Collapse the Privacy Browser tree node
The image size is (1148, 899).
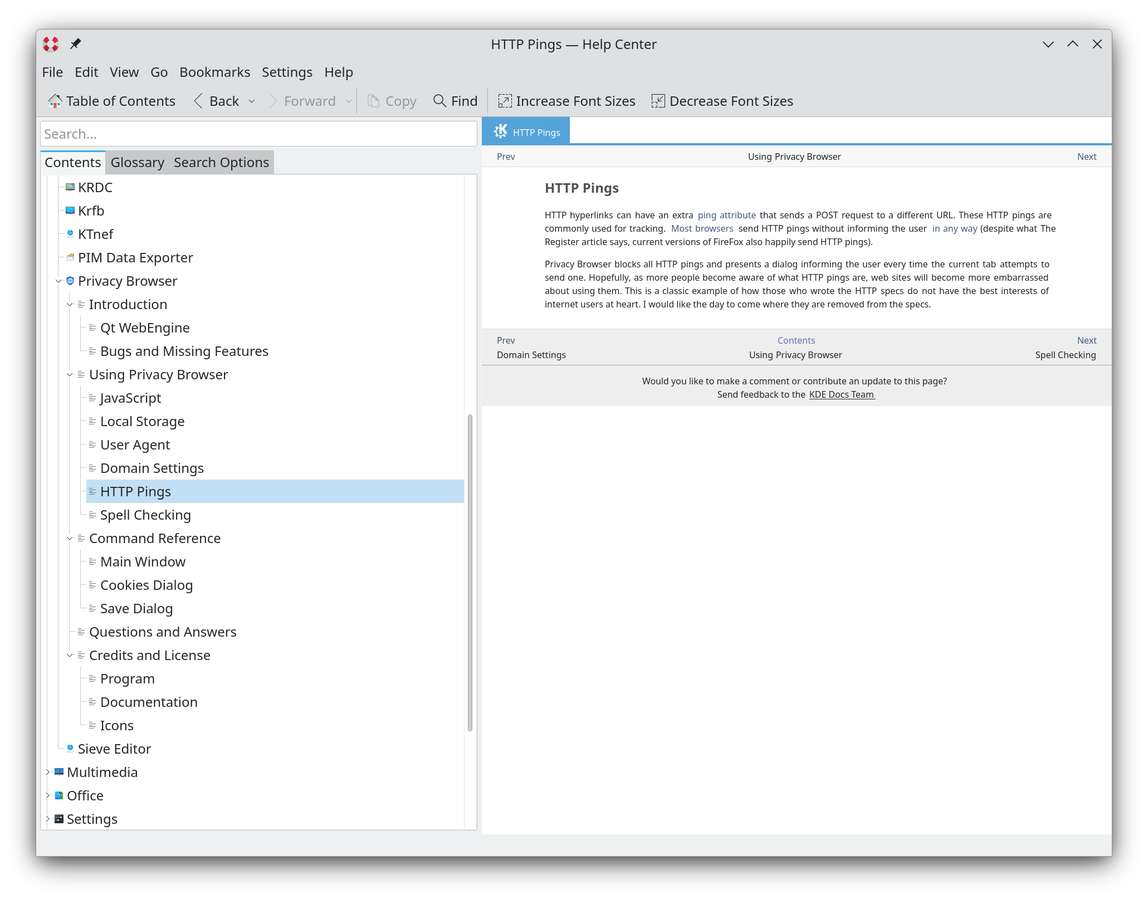tap(58, 281)
